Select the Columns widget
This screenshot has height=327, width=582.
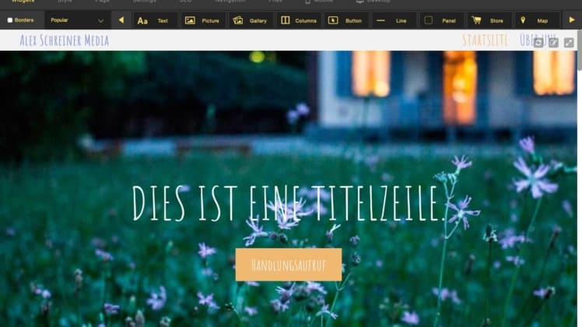[299, 21]
